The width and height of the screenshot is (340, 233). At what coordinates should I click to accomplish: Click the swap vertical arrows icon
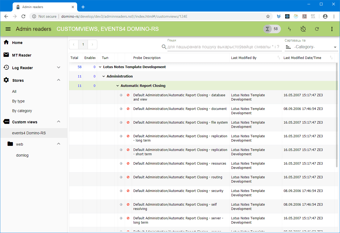[x=289, y=29]
